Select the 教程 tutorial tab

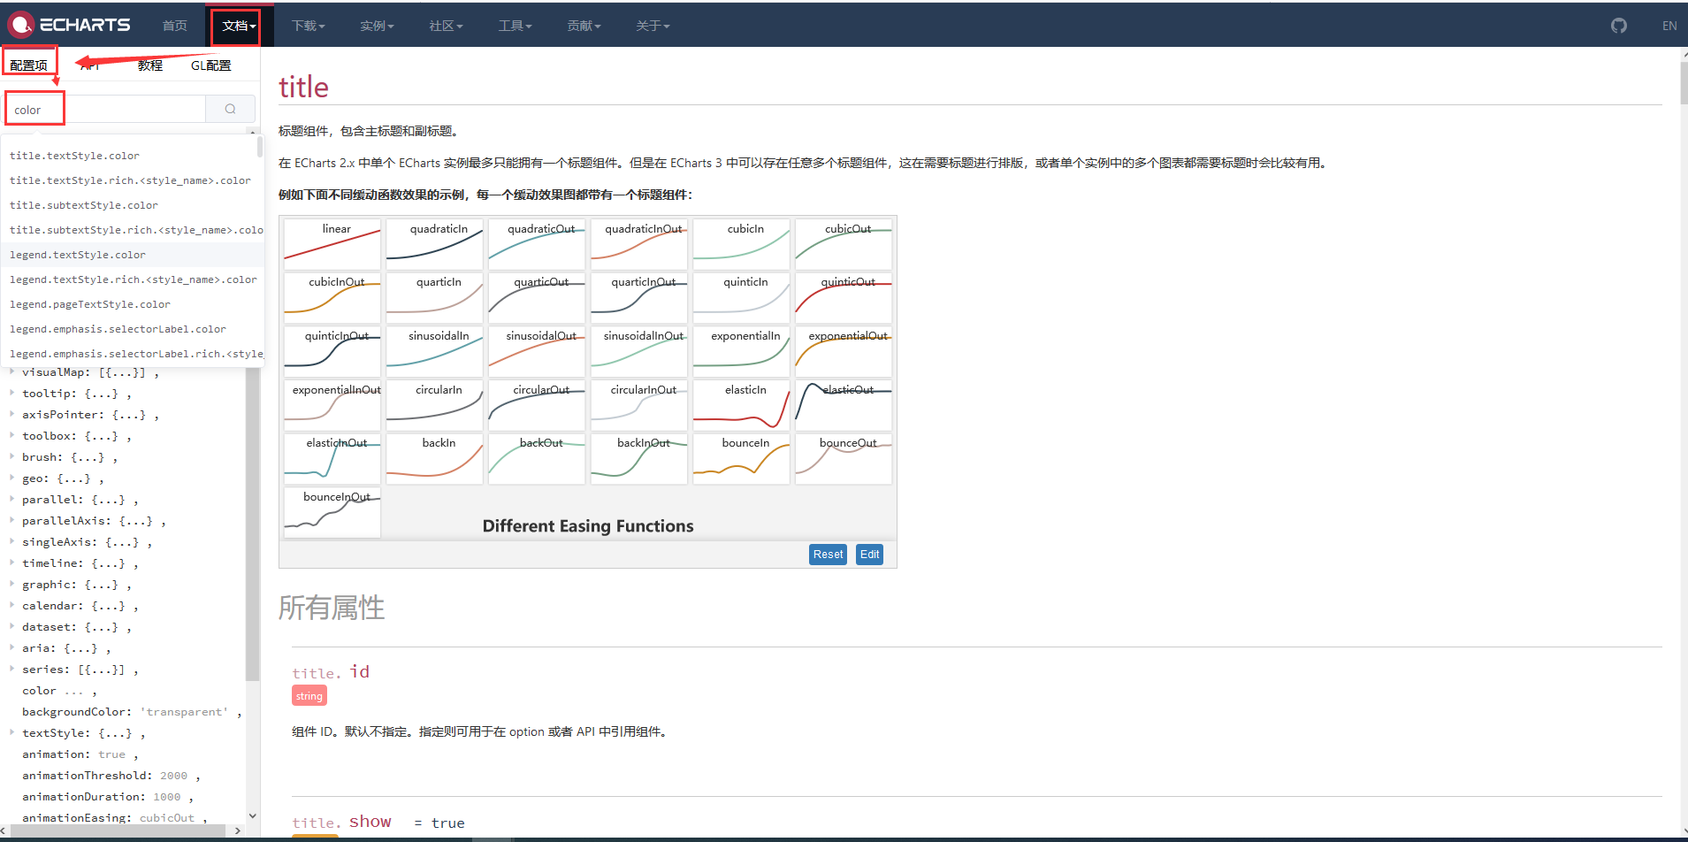(x=150, y=65)
